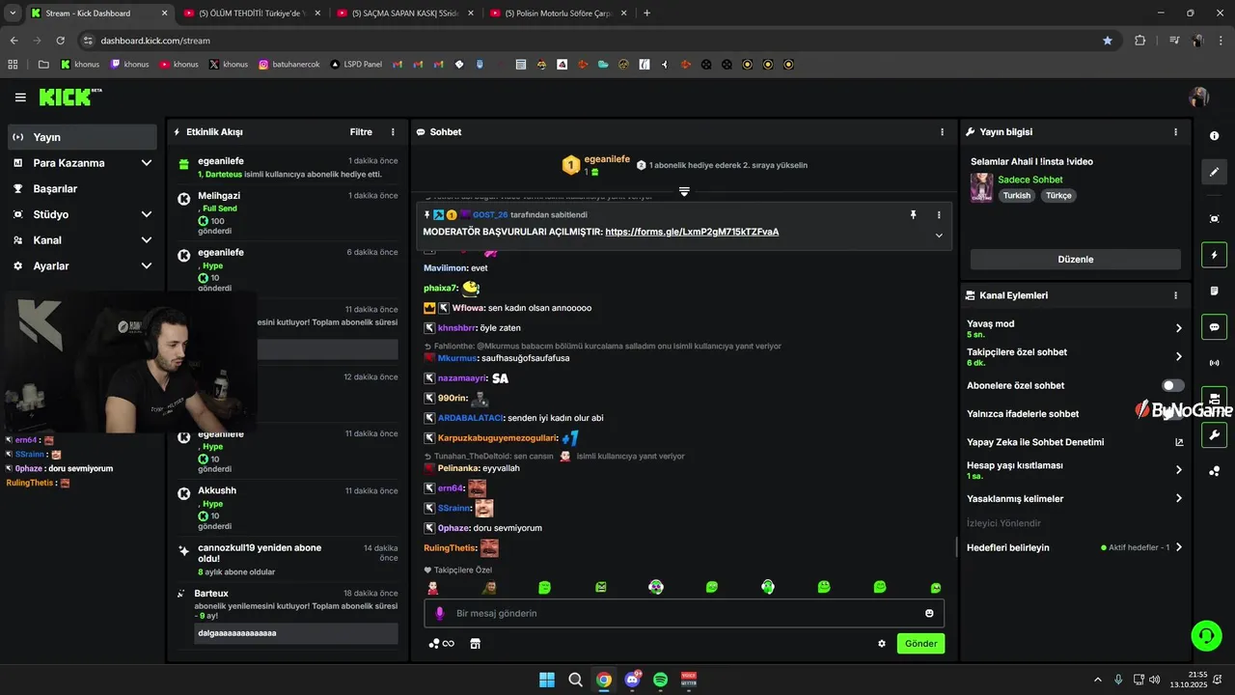Open the Filtre option in activity feed

click(361, 132)
